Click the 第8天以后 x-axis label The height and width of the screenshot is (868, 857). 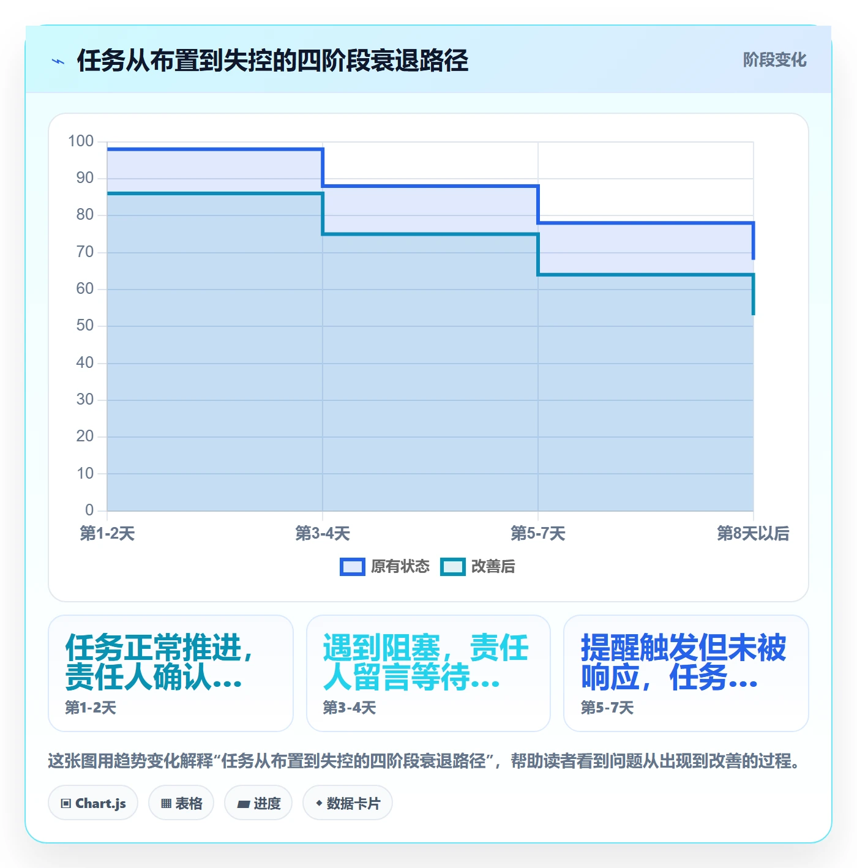[x=753, y=534]
